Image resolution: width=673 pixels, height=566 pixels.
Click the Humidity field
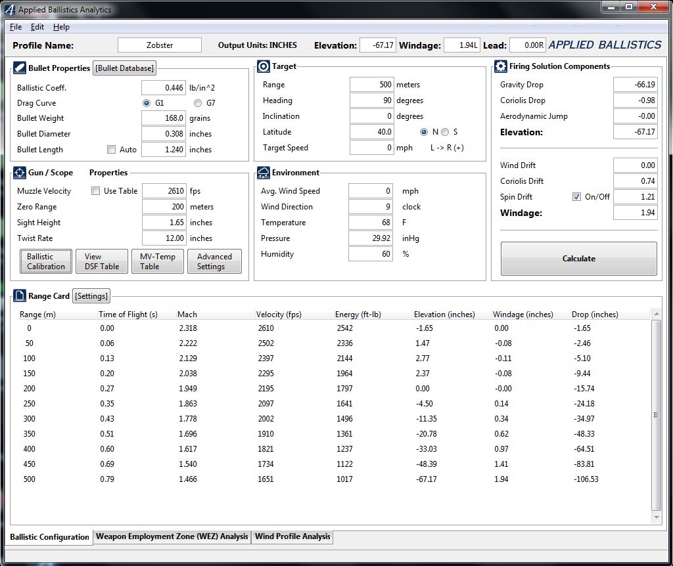[x=371, y=254]
